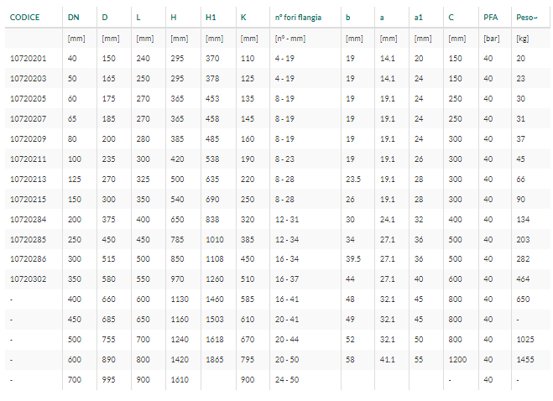
Task: Click the C value 1200 cell
Action: 457,359
